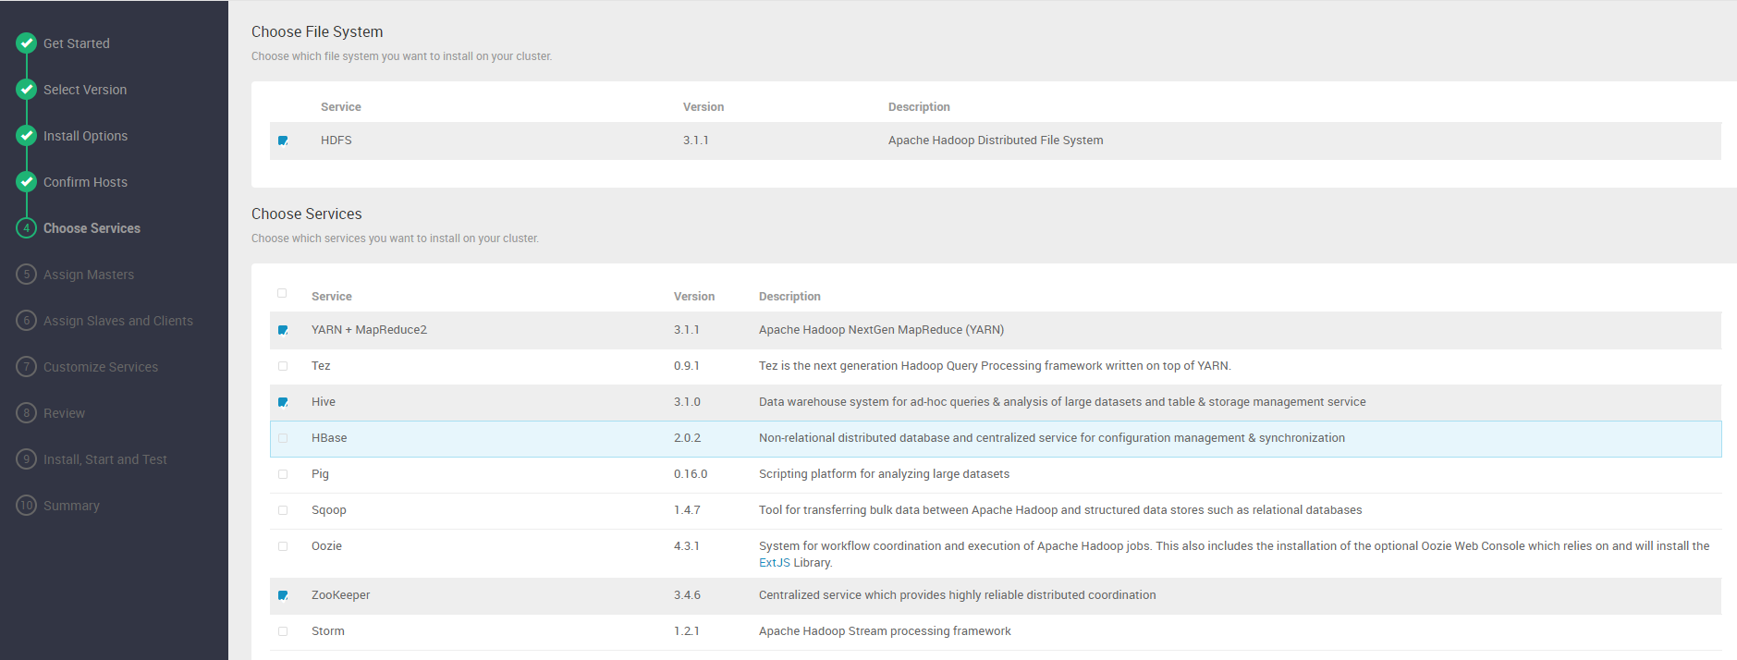Click the ZooKeeper service name
The width and height of the screenshot is (1737, 660).
pos(341,595)
